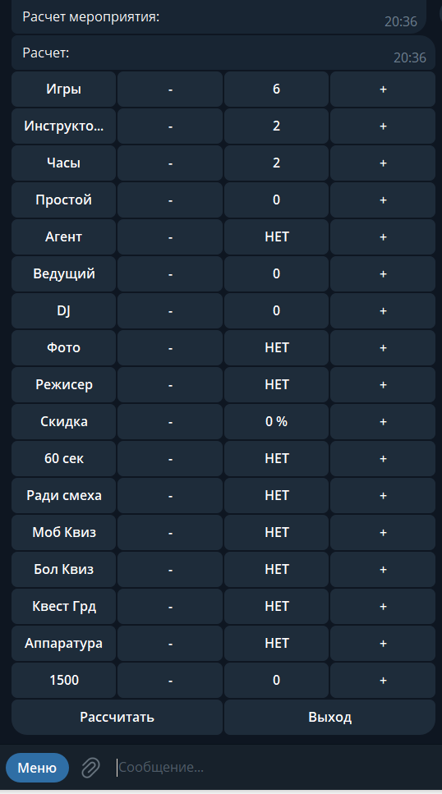Click the Ведущий value button showing 0
Viewport: 442px width, 794px height.
276,274
